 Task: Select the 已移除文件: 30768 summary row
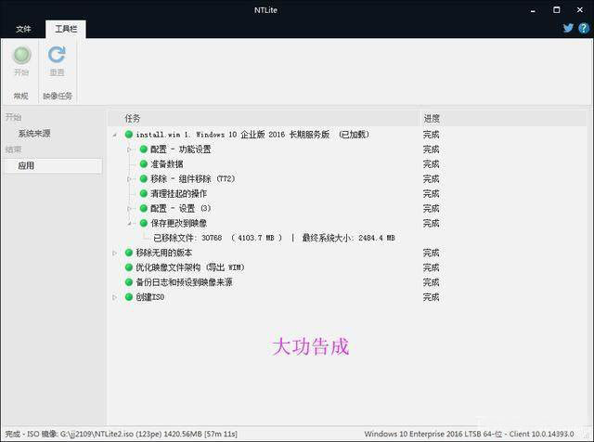pyautogui.click(x=275, y=238)
